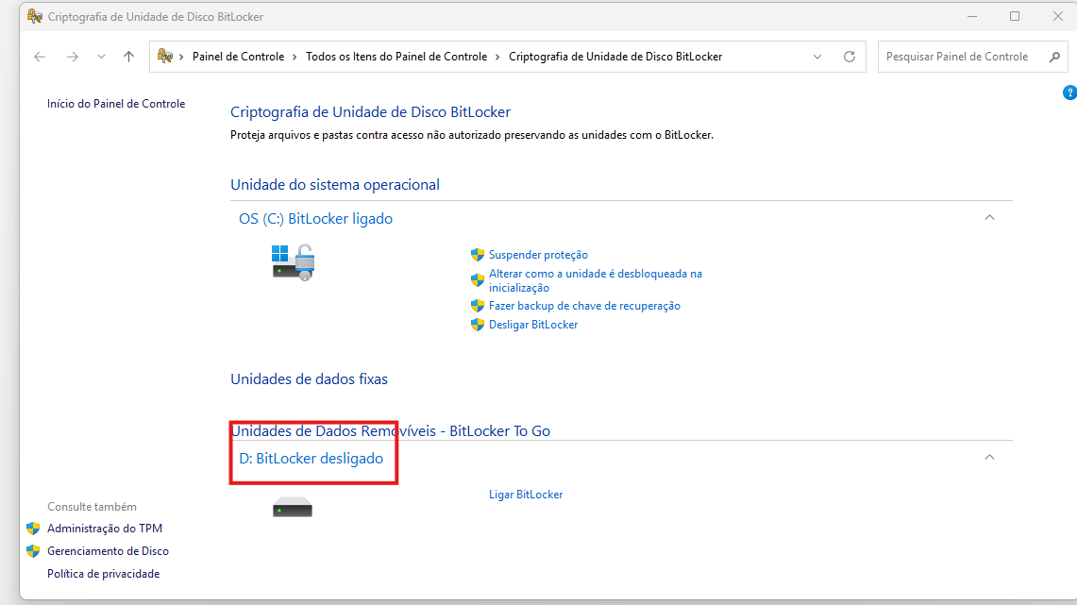
Task: Open the address bar history dropdown
Action: (817, 57)
